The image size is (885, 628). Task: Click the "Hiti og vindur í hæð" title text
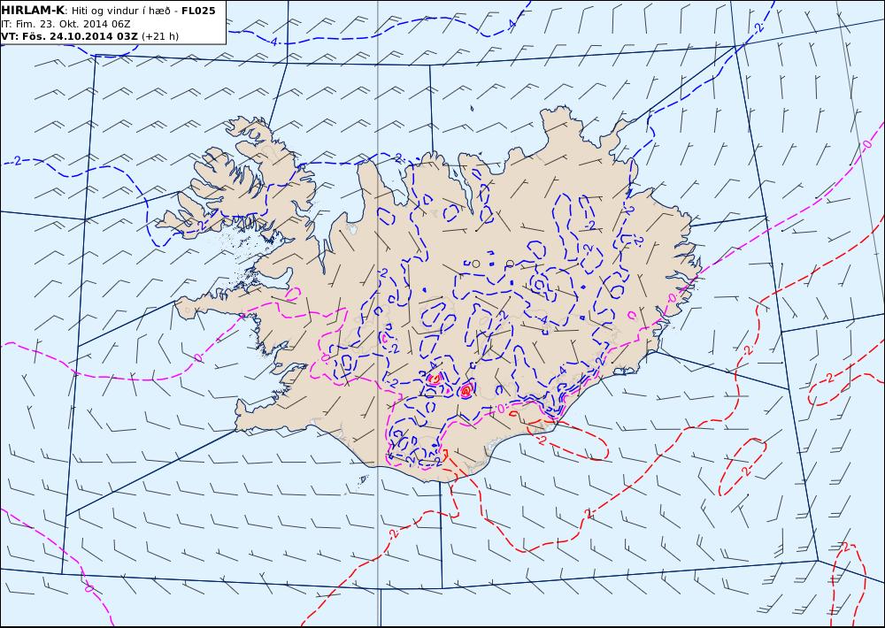click(x=121, y=11)
